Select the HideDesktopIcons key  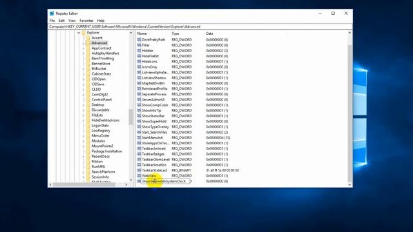[105, 121]
